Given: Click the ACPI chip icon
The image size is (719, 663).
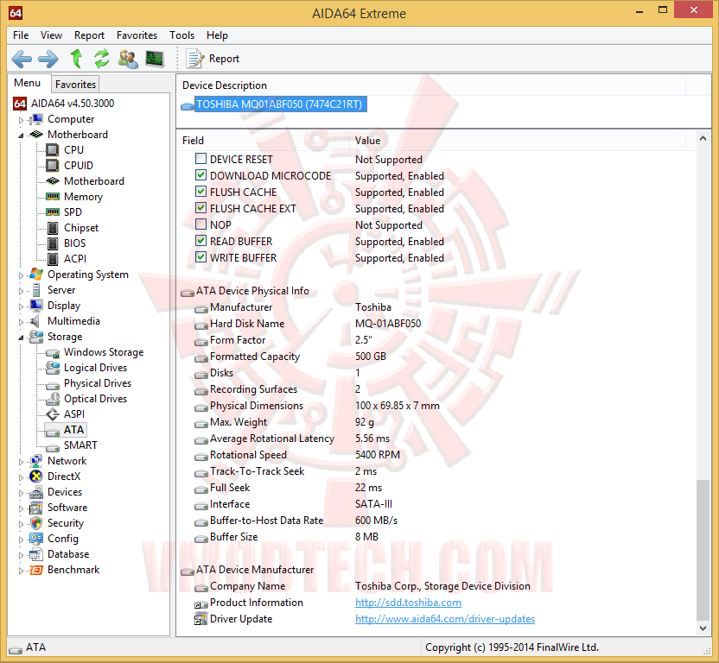Looking at the screenshot, I should pos(53,259).
